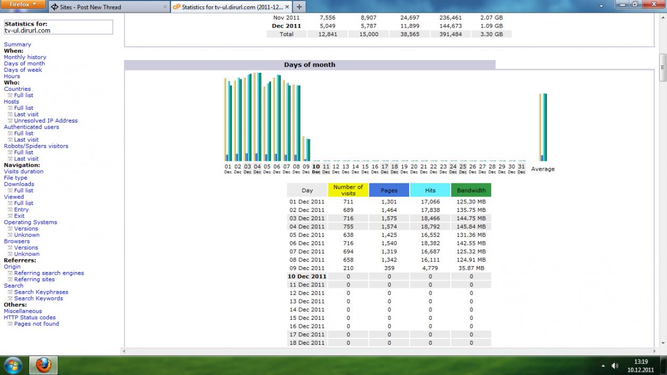667x375 pixels.
Task: Open the list-all-tabs dropdown arrow
Action: pyautogui.click(x=601, y=7)
